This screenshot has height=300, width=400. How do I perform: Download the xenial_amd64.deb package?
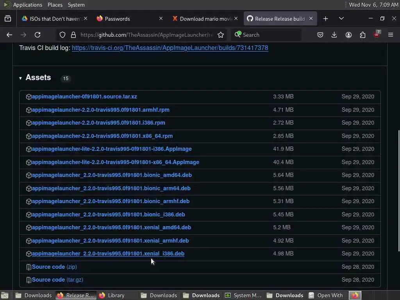111,228
